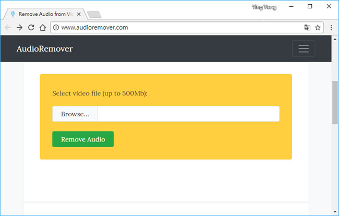Click the vertical page scrollbar thumb
The image size is (339, 216).
coord(335,102)
